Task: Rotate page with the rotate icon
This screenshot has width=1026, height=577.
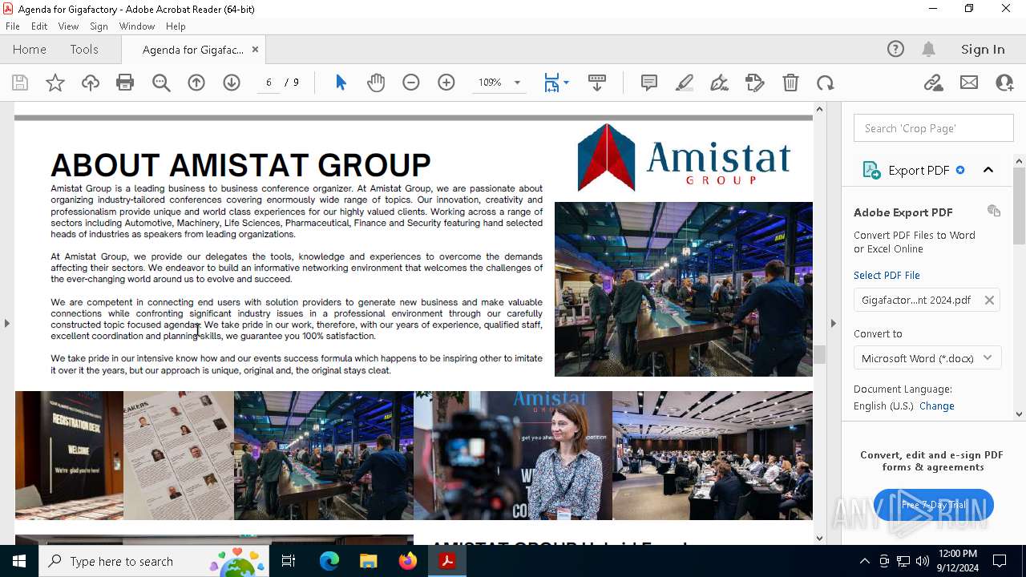Action: pos(826,83)
